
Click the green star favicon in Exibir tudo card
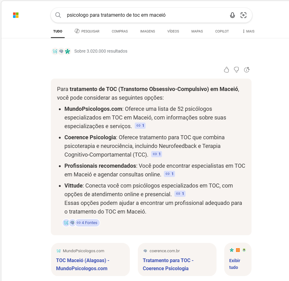232,250
